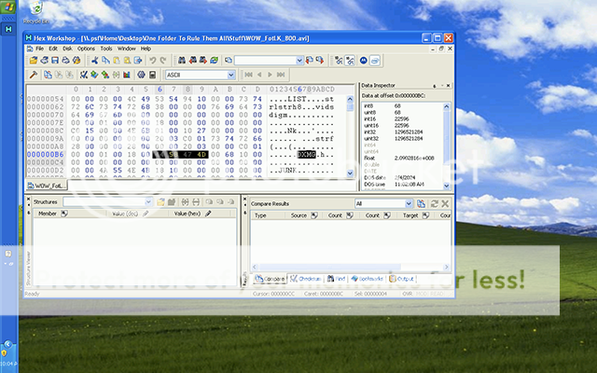The image size is (597, 373).
Task: Click inside the toolbar search text field
Action: click(x=265, y=60)
